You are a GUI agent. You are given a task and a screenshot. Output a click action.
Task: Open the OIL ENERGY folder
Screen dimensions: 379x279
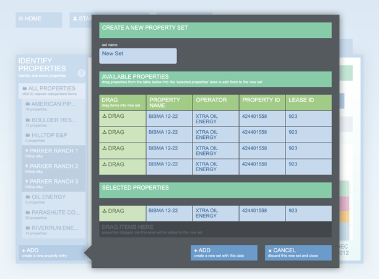point(53,199)
